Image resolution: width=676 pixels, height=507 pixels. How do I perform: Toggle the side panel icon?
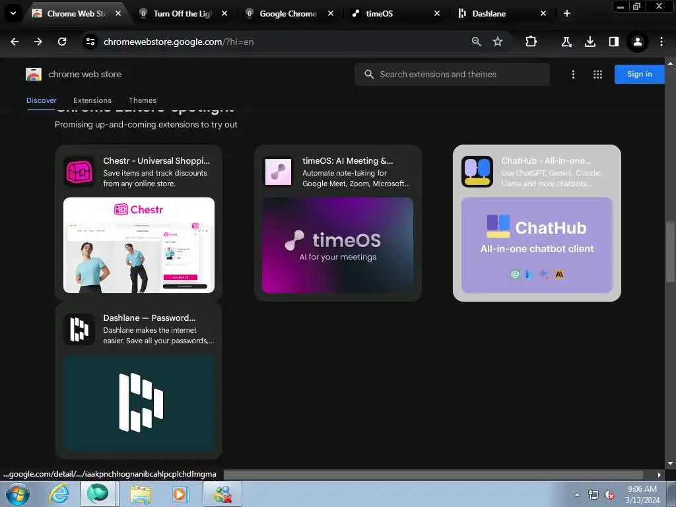tap(613, 42)
